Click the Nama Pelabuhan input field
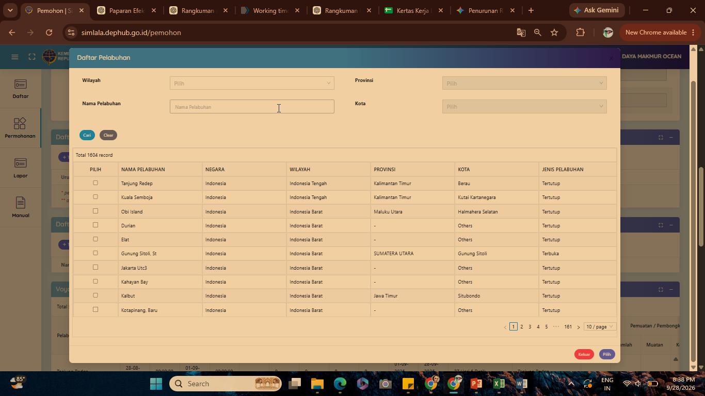705x396 pixels. pos(252,107)
